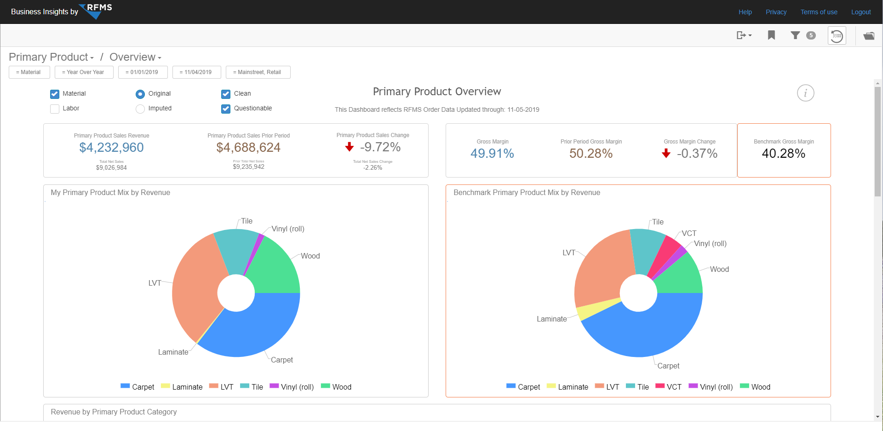Open the export dropdown icon
The image size is (883, 431).
[x=743, y=35]
